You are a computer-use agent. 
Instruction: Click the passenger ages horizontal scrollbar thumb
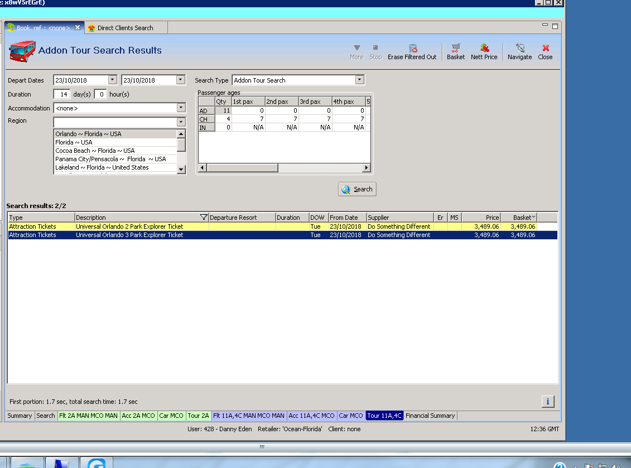[242, 167]
